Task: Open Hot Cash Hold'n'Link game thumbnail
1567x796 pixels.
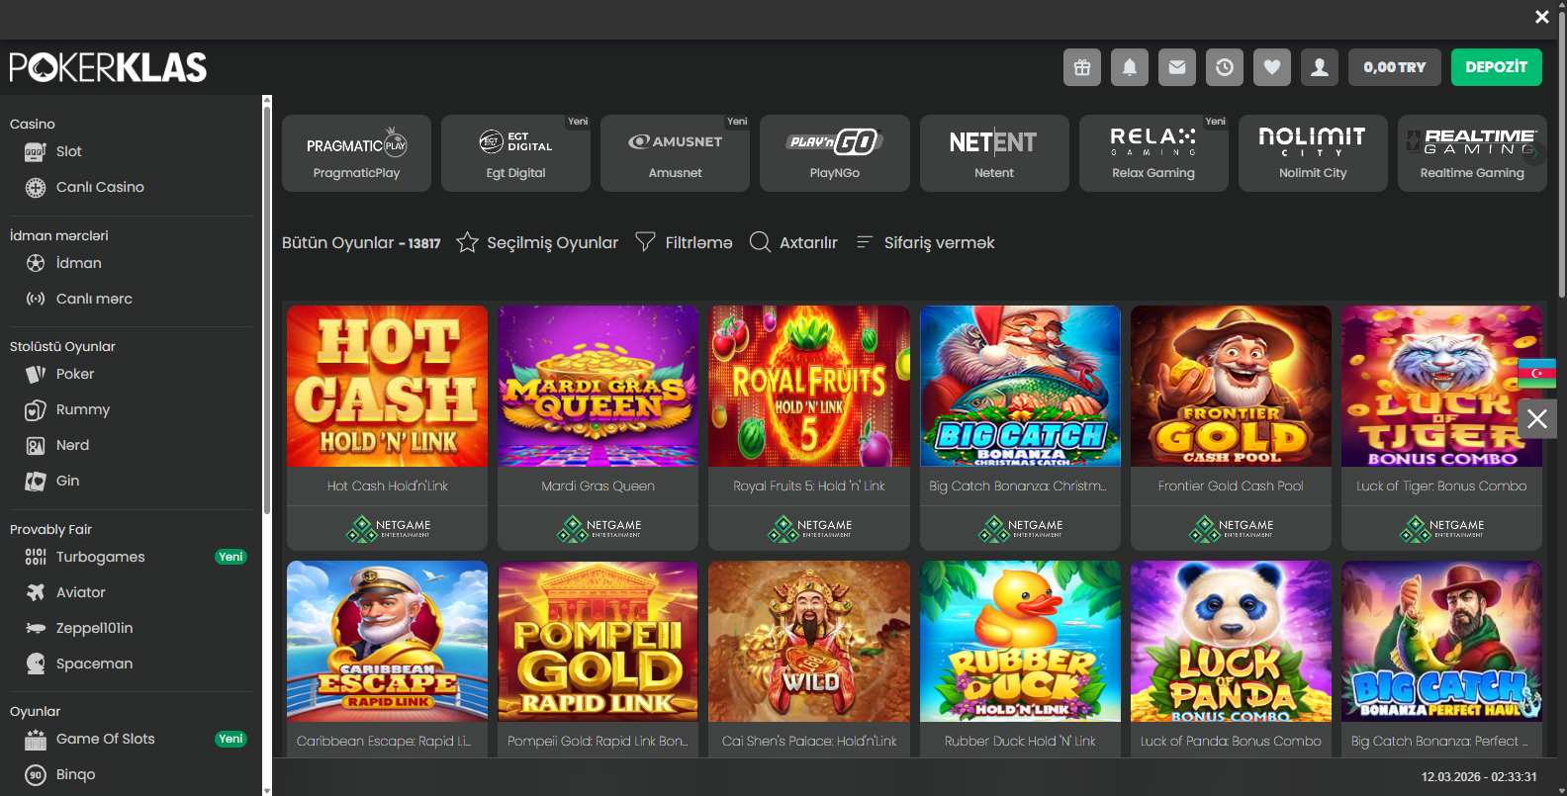Action: point(387,386)
